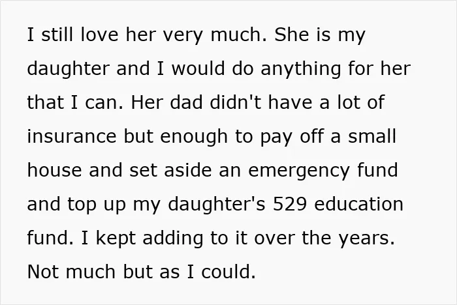The width and height of the screenshot is (457, 305).
Task: Click the word "enough" in the paragraph
Action: 194,137
